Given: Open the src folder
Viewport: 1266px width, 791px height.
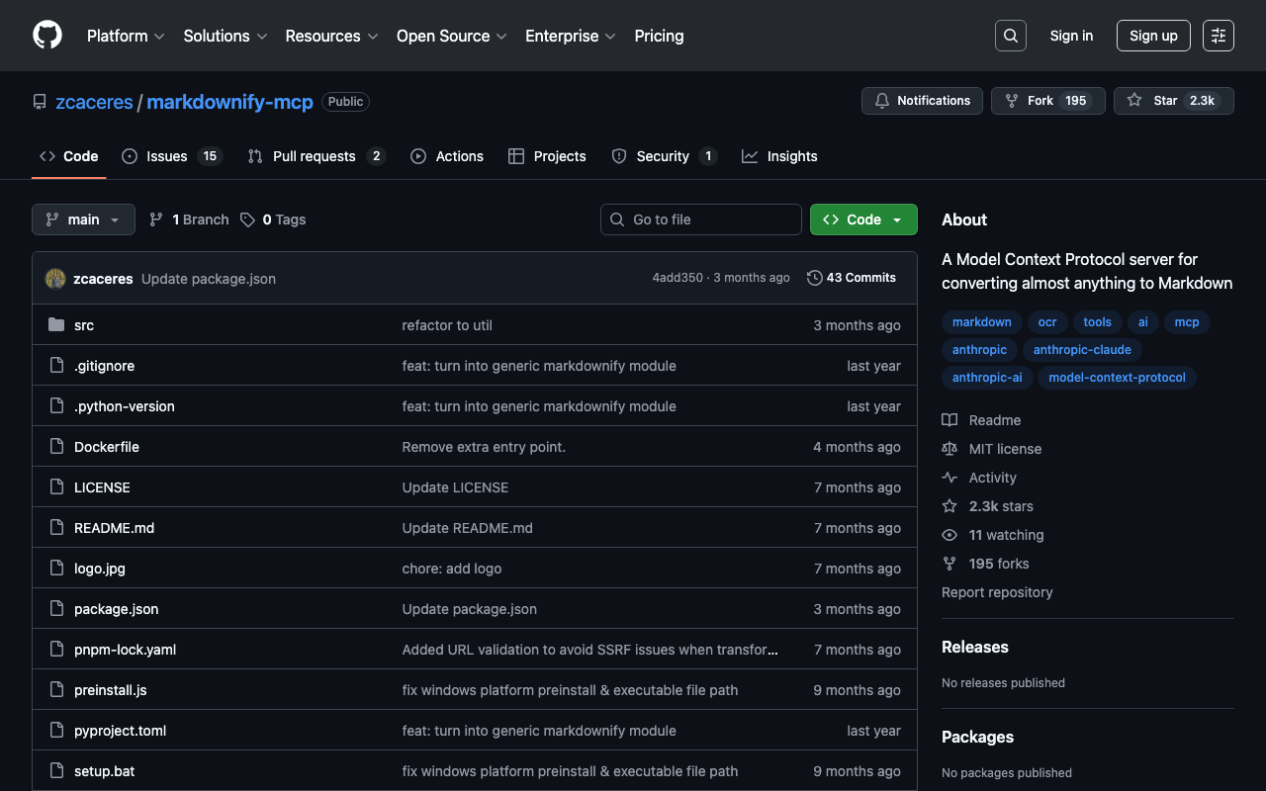Looking at the screenshot, I should [84, 325].
